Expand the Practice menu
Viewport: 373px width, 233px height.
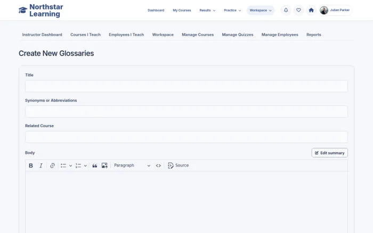232,11
